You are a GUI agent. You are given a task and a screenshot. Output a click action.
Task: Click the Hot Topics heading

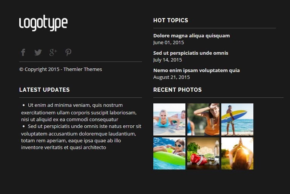coord(171,20)
